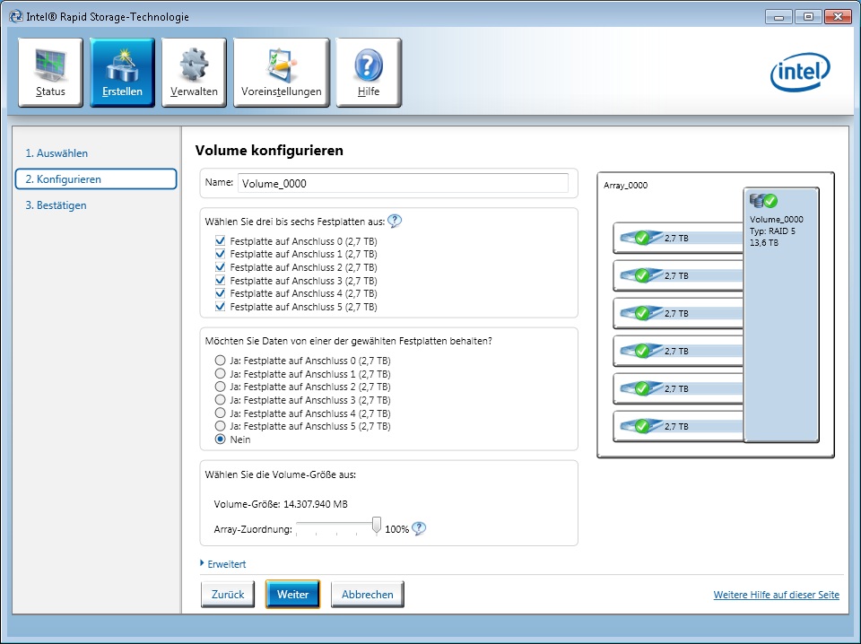Switch to the Verwalten tab
Screen dimensions: 861x644
194,72
